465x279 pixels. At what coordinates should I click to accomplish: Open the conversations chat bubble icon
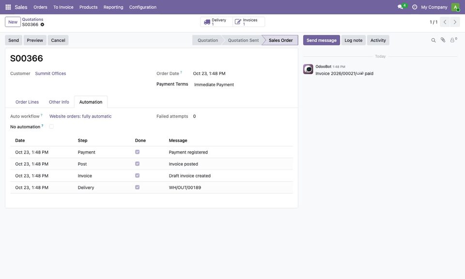tap(401, 7)
